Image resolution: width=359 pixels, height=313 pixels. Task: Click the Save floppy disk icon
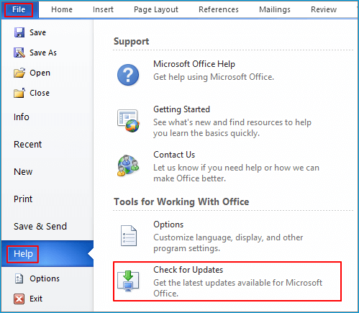coord(19,32)
